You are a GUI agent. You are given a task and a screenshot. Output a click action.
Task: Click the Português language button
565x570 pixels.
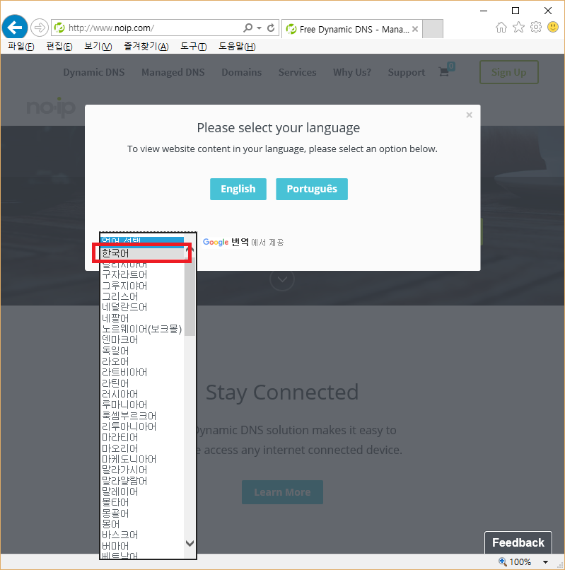point(311,189)
